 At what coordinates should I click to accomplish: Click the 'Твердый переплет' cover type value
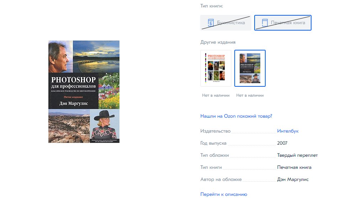pos(297,155)
